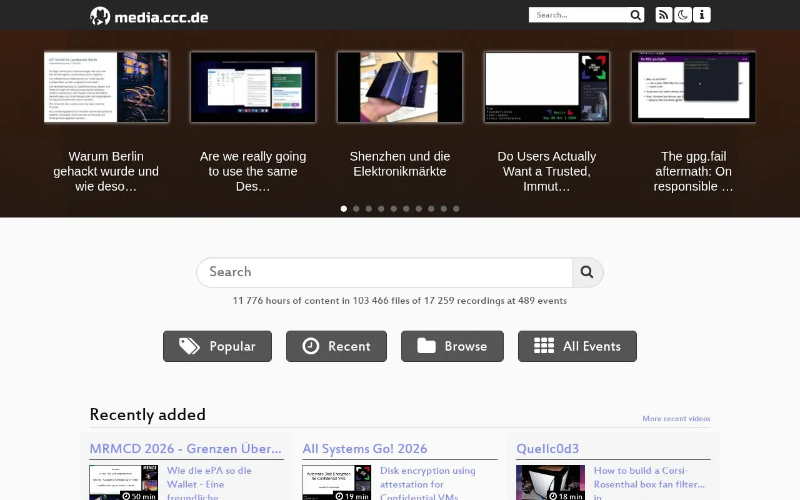The height and width of the screenshot is (500, 800).
Task: Open the info about icon
Action: tap(702, 15)
